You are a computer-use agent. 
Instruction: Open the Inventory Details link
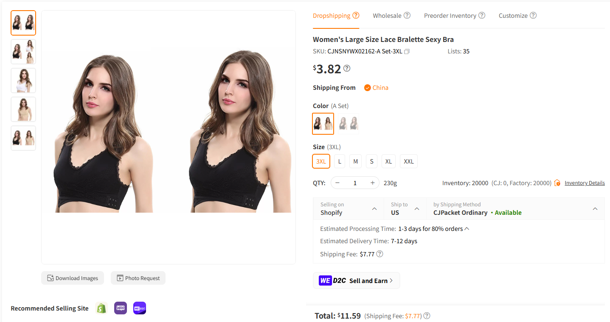pyautogui.click(x=585, y=183)
